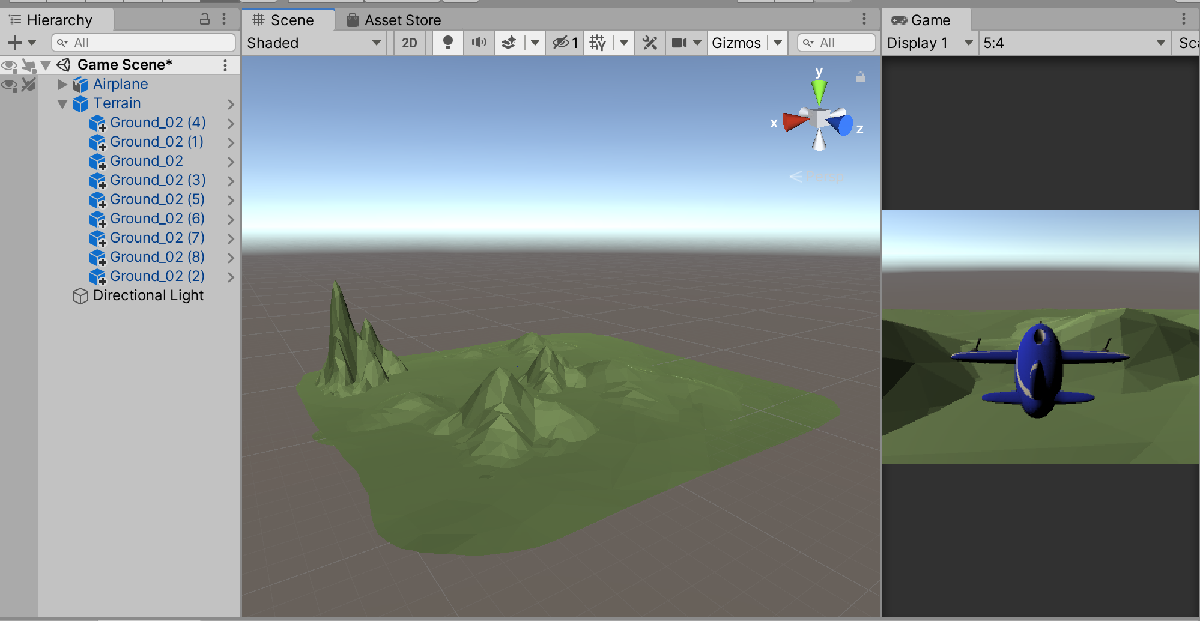Collapse the Game Scene foldout triangle

click(46, 65)
